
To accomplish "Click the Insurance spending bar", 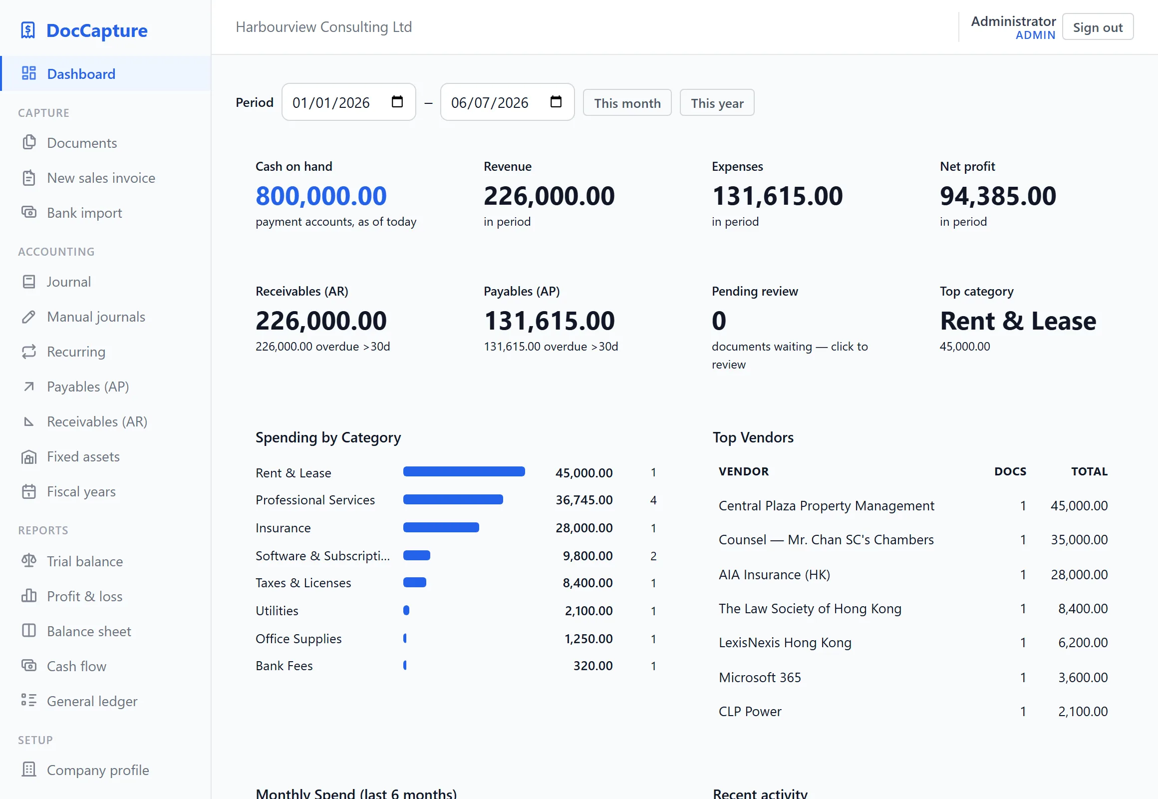I will (441, 528).
